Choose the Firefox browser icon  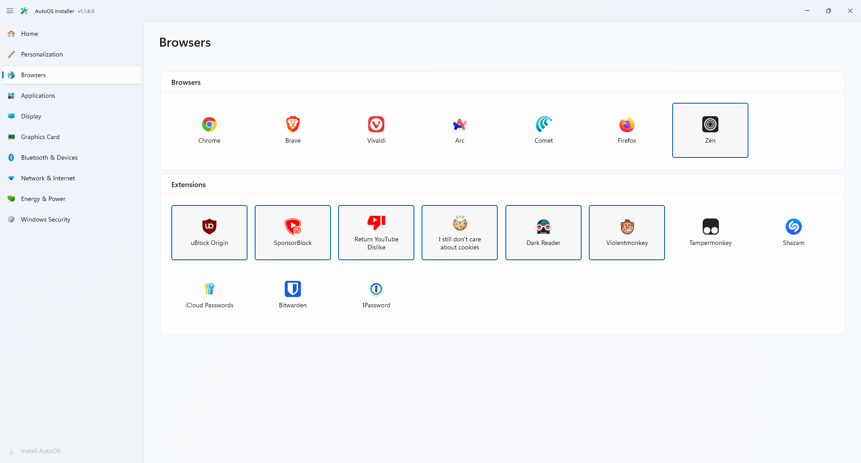pyautogui.click(x=627, y=124)
